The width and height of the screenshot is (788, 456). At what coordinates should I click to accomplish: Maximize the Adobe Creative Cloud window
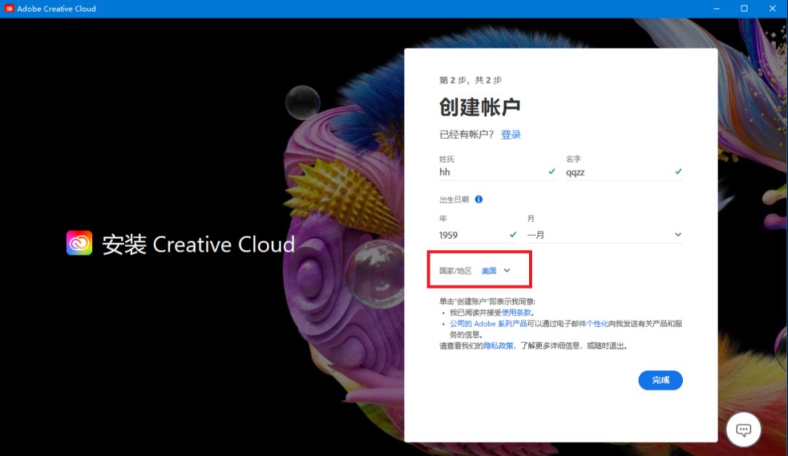point(744,9)
